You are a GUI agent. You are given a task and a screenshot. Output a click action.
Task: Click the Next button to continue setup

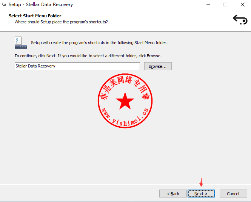pos(201,194)
